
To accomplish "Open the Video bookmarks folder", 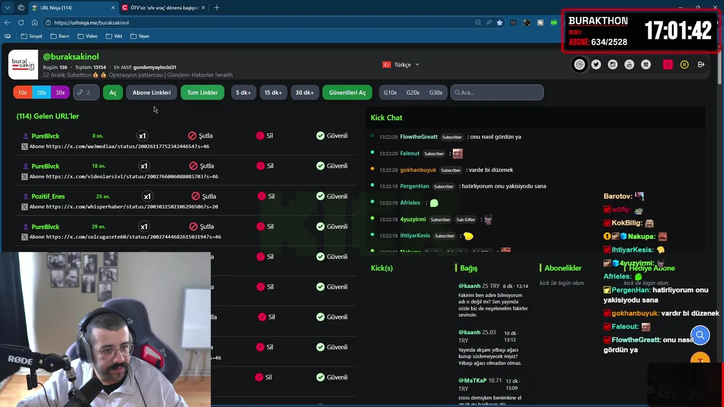I will pos(88,36).
